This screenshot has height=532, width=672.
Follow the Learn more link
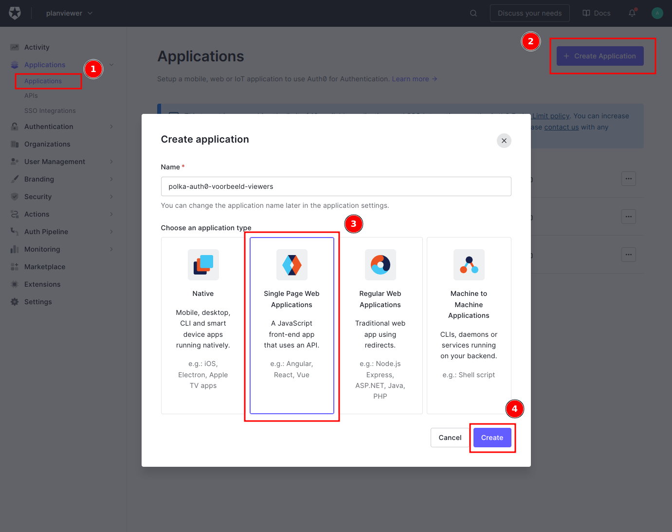click(411, 78)
